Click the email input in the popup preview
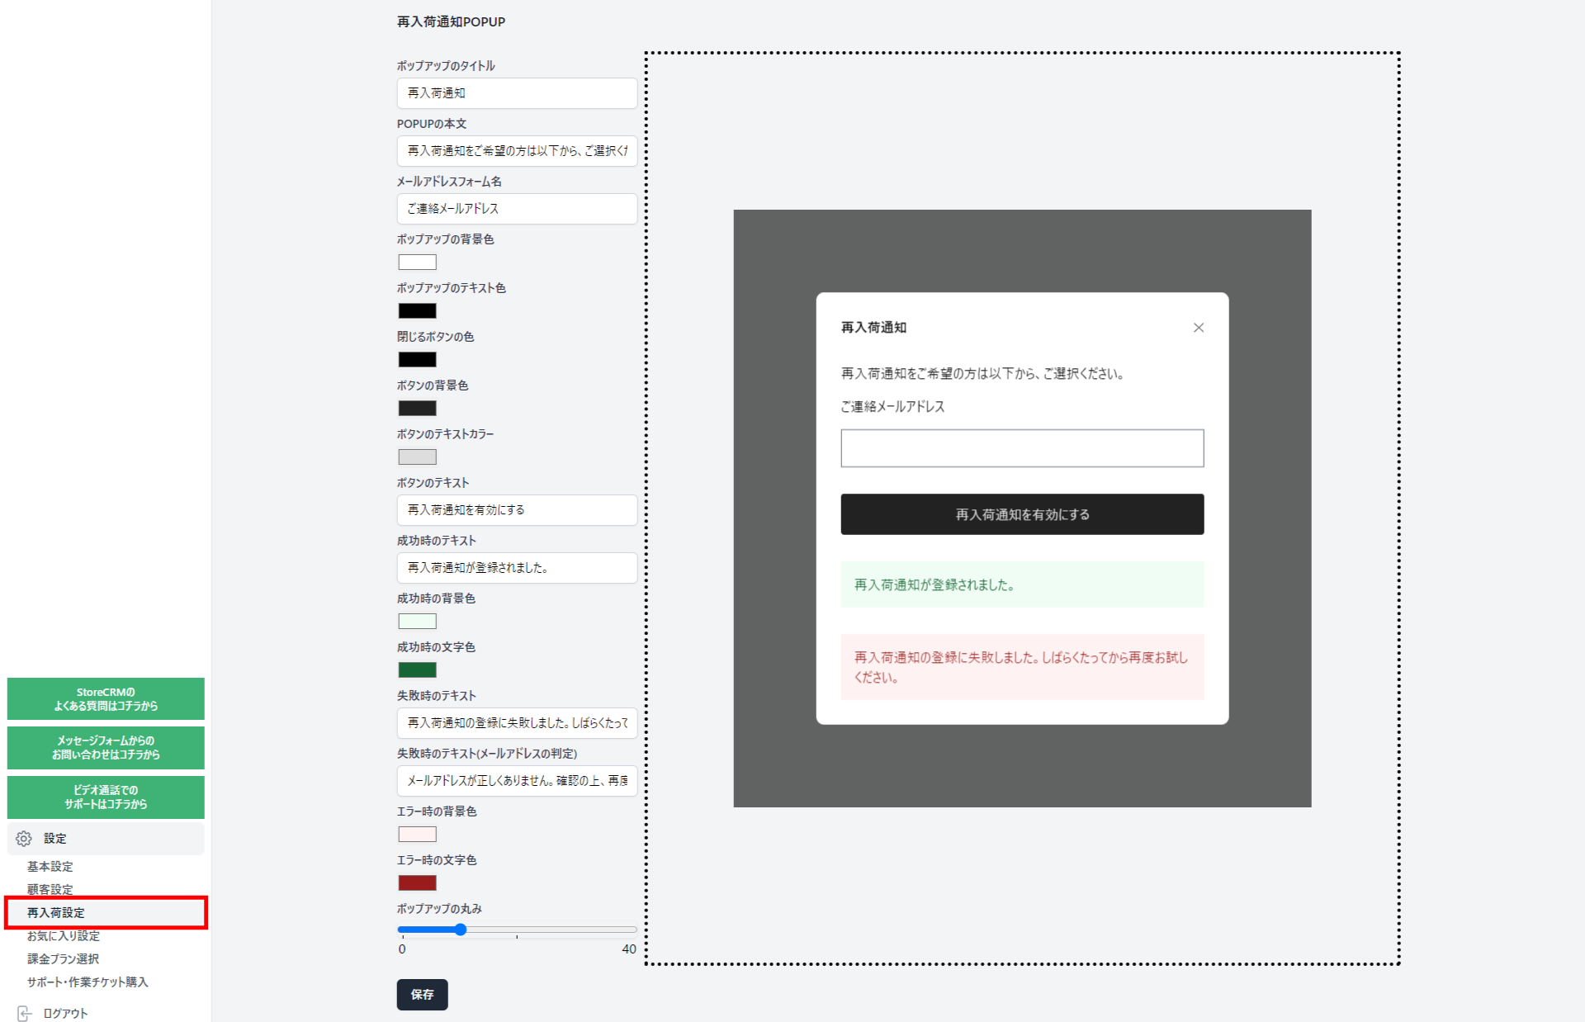The height and width of the screenshot is (1022, 1585). tap(1021, 447)
